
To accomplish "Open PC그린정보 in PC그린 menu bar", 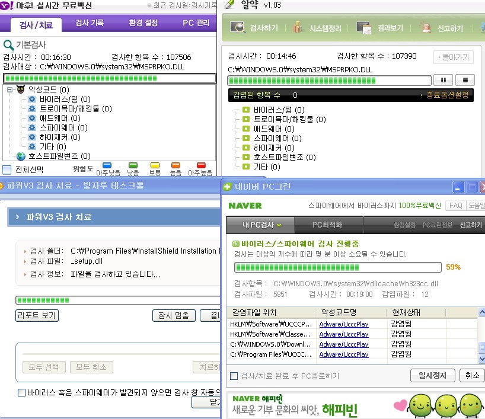I will (438, 225).
